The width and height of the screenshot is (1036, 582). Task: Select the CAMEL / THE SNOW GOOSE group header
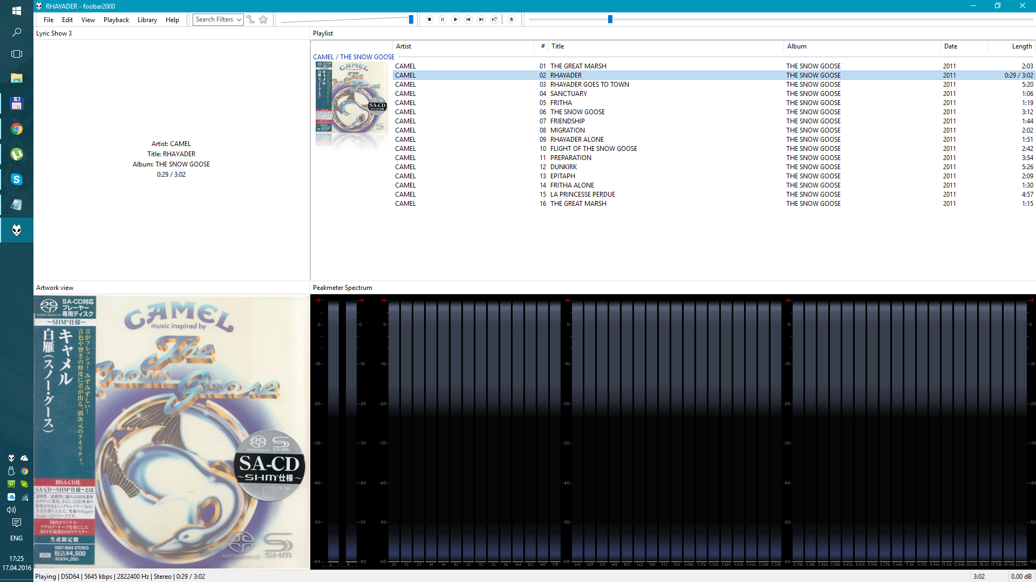coord(353,57)
